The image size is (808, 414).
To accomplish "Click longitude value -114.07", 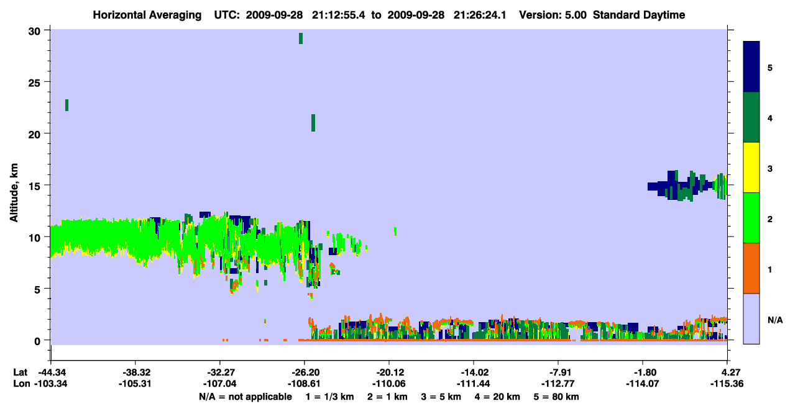I will pos(642,384).
